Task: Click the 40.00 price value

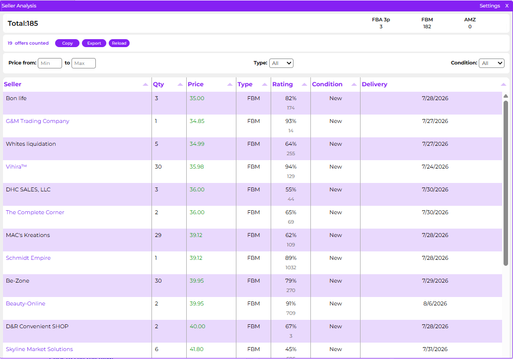Action: [x=197, y=326]
